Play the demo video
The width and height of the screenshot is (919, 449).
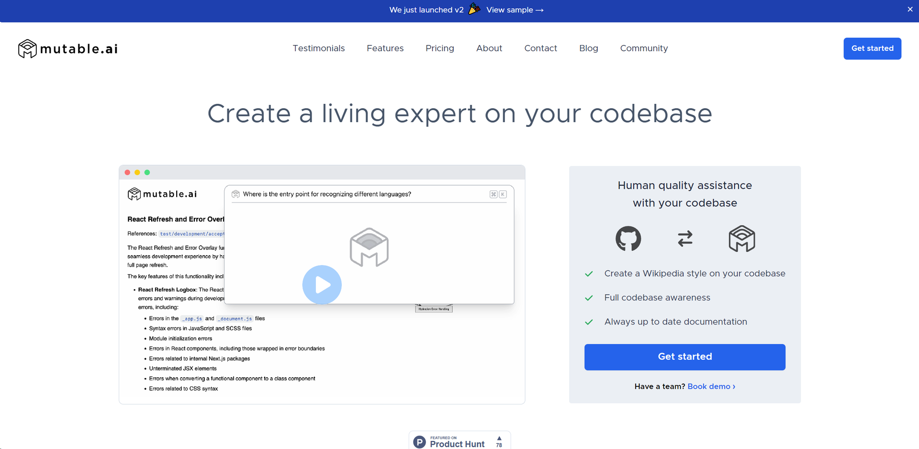[x=322, y=285]
